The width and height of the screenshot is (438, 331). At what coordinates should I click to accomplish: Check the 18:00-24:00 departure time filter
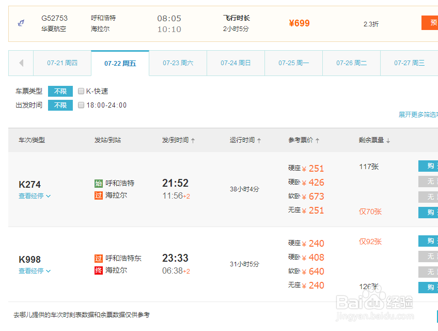point(81,106)
